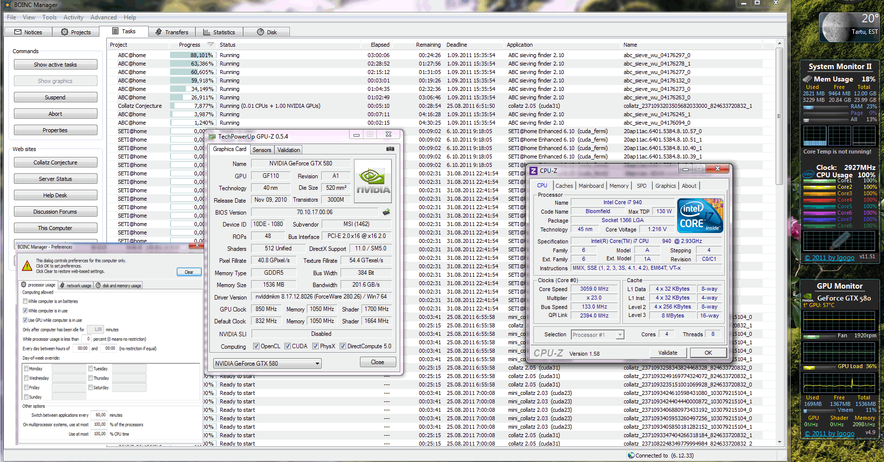Click the Suspend button
Image resolution: width=884 pixels, height=462 pixels.
(x=55, y=97)
